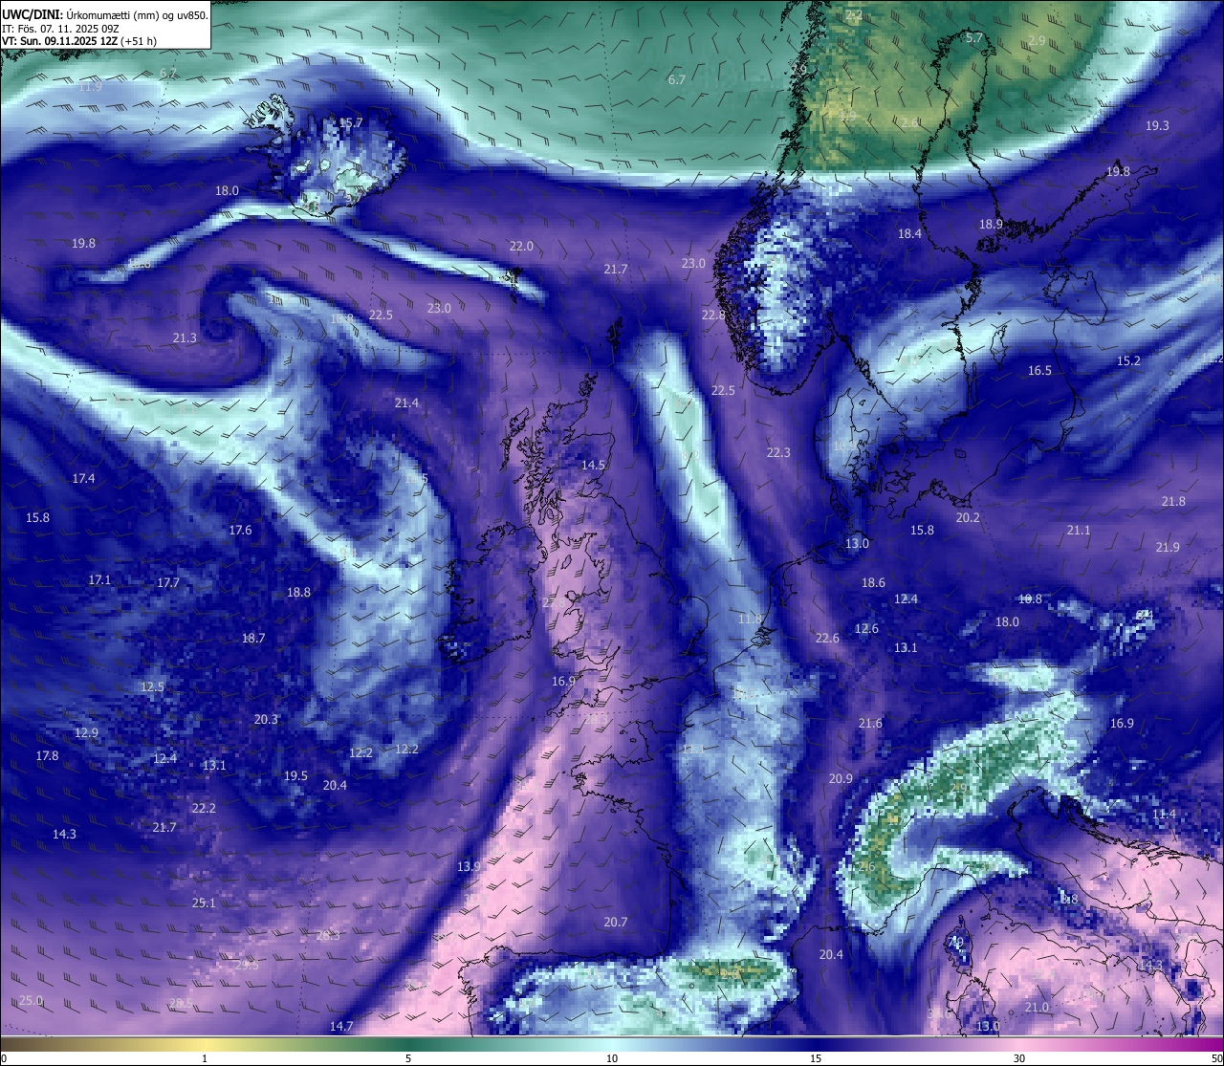The image size is (1224, 1066).
Task: Click the 21.9 value label
Action: tap(1168, 547)
